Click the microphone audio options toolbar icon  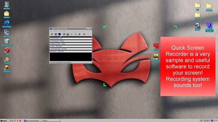[x=72, y=34]
